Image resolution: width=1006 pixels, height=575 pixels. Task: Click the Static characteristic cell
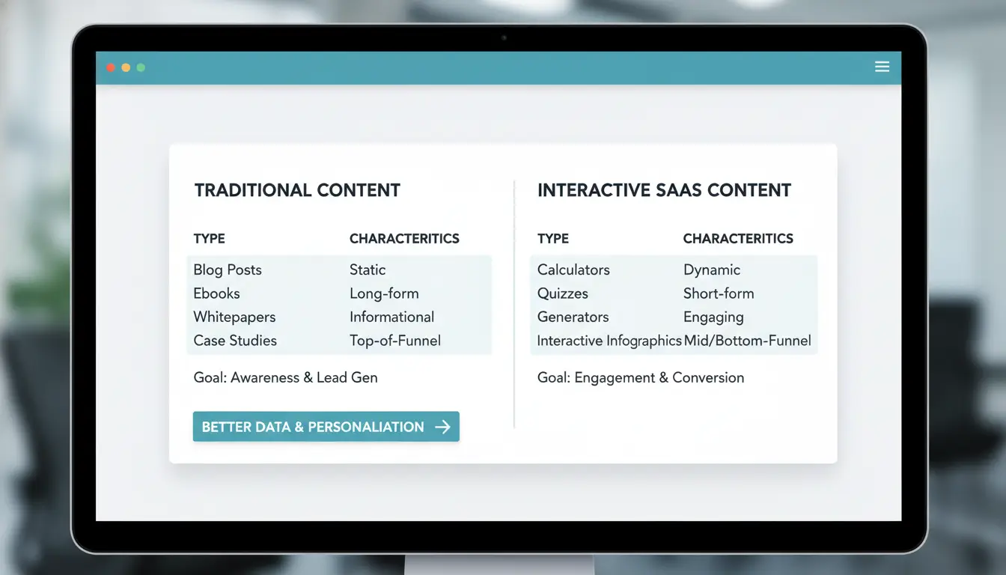coord(368,270)
